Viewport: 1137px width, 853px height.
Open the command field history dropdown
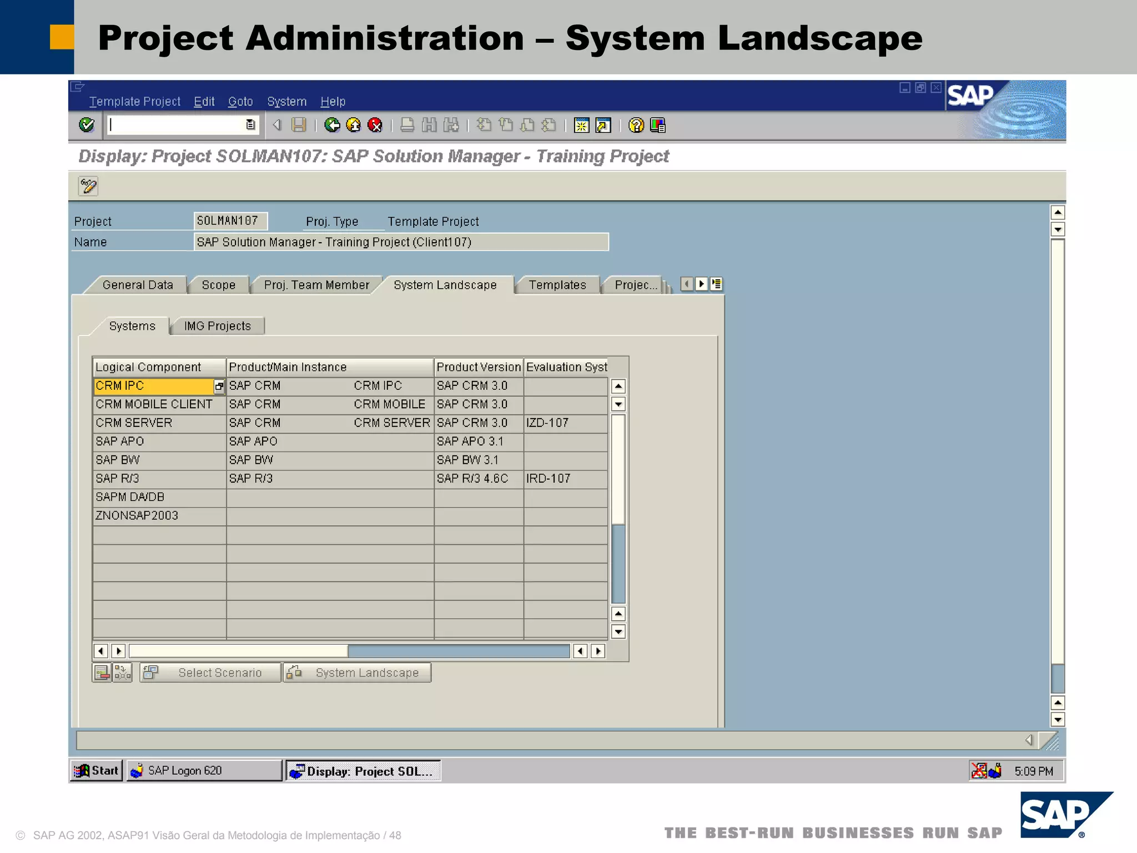tap(250, 125)
